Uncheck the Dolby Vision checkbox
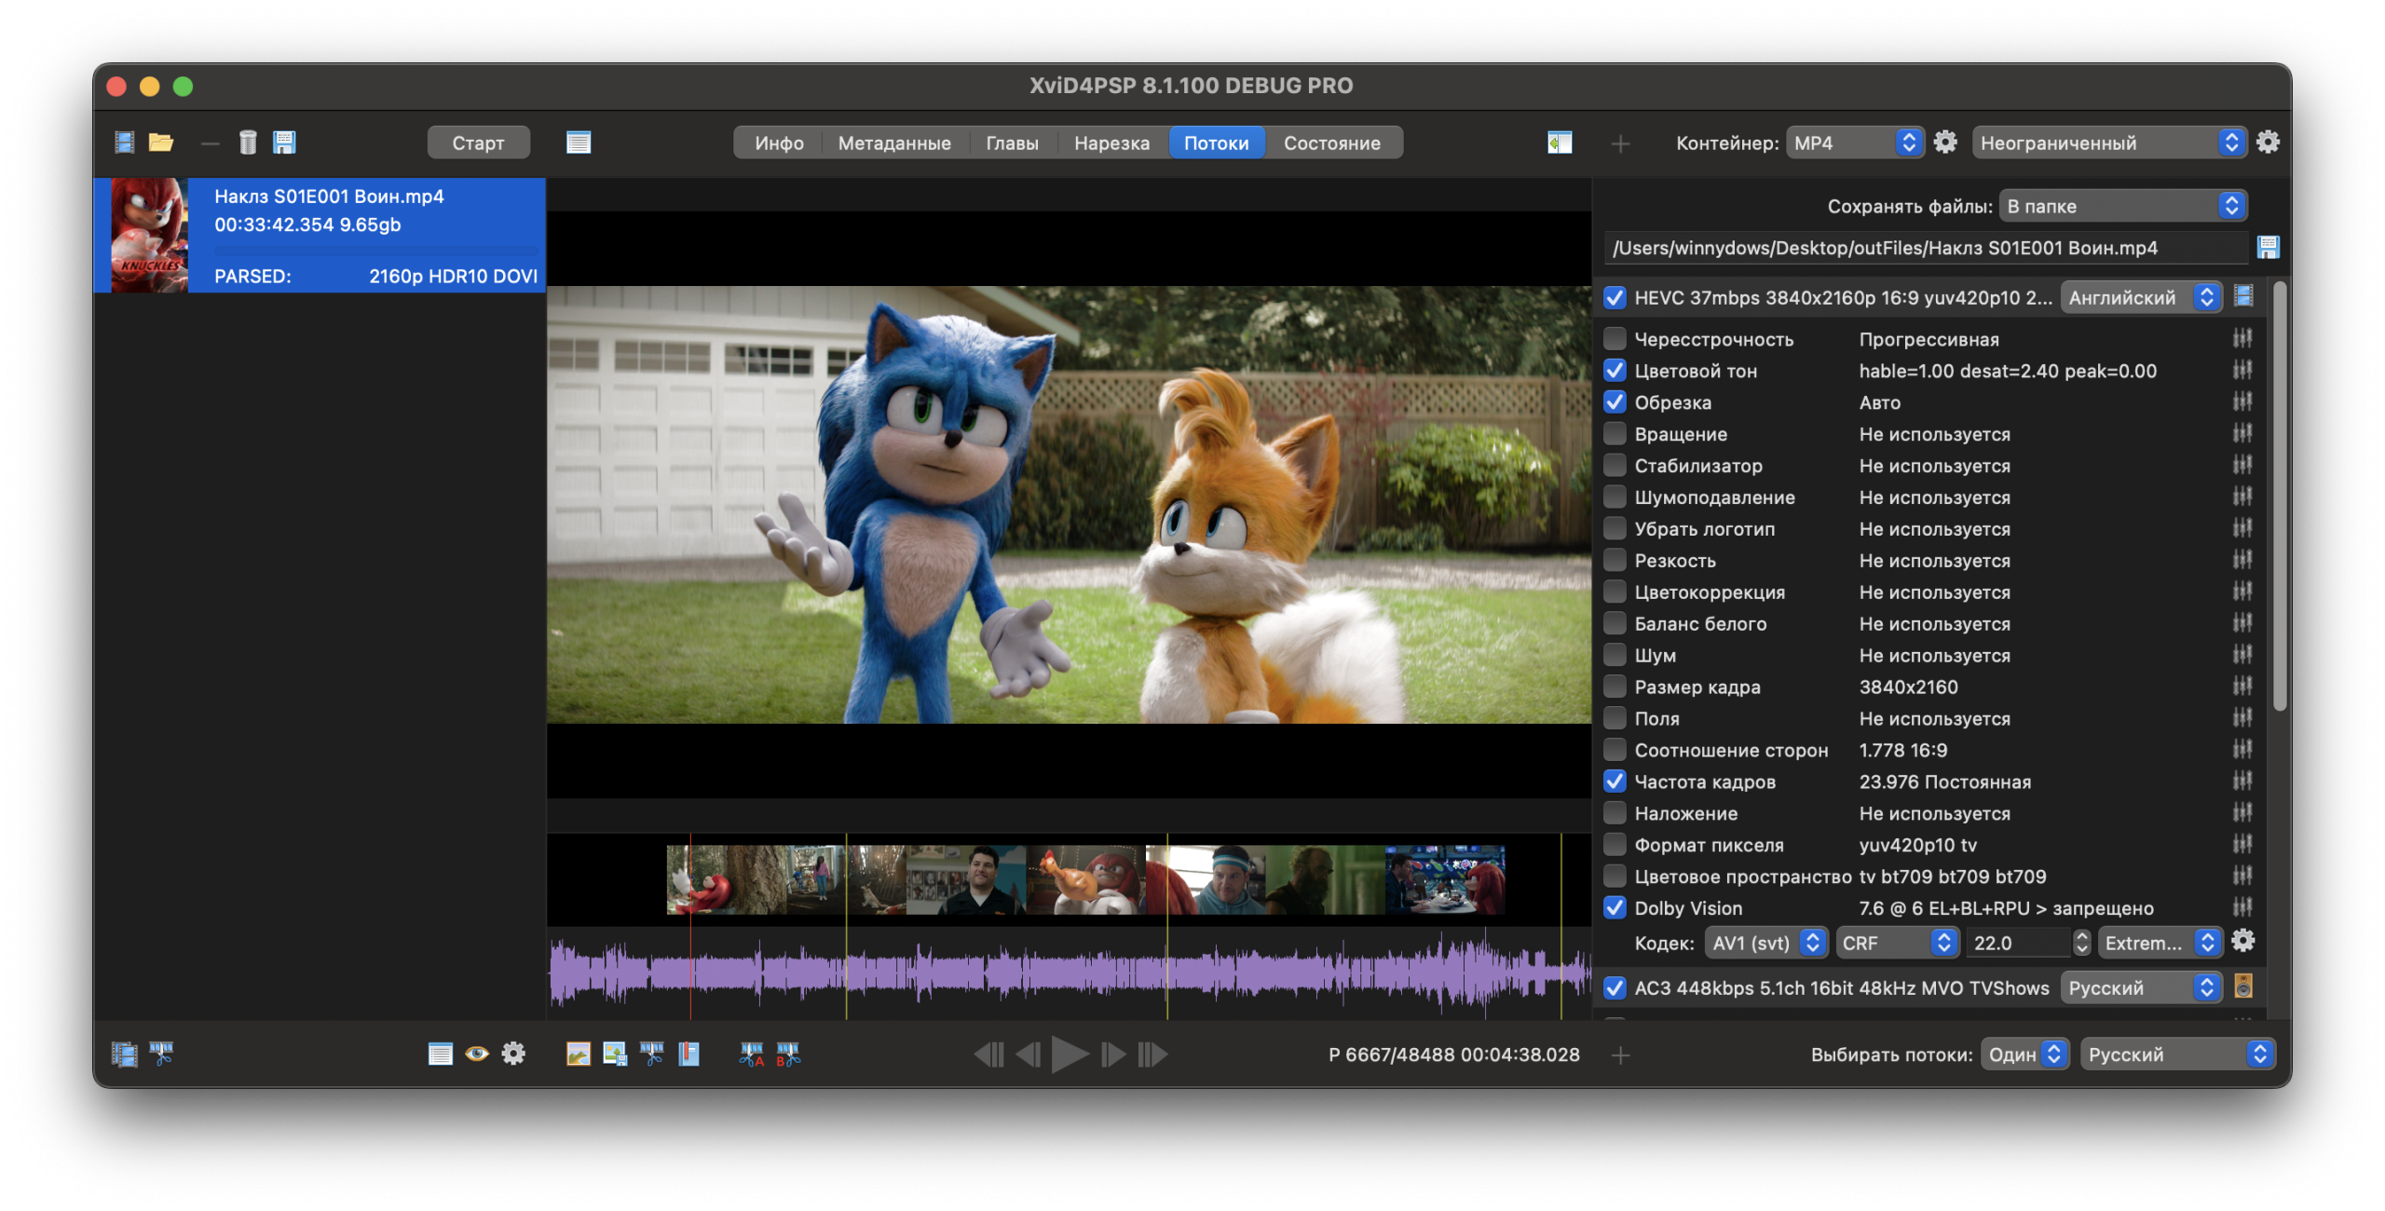2385x1211 pixels. (1615, 907)
